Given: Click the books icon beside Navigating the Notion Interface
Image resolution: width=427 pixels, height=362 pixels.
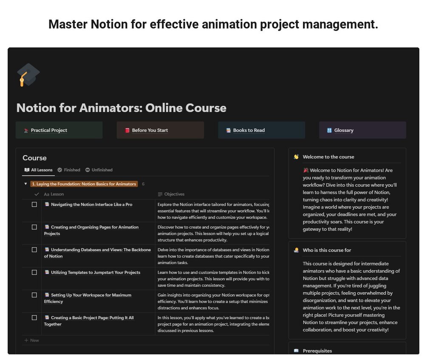Looking at the screenshot, I should [47, 204].
